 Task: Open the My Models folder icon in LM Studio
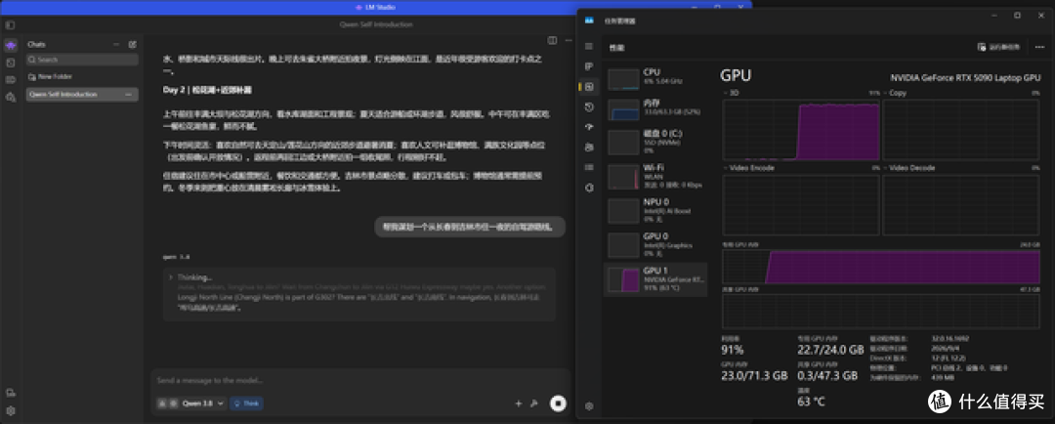pyautogui.click(x=10, y=79)
